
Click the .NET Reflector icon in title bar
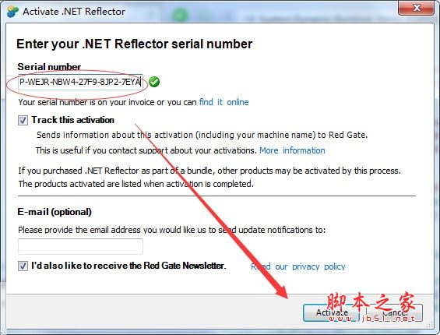click(12, 11)
